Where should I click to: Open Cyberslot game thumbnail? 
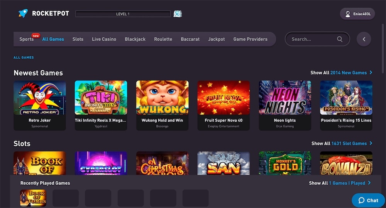pyautogui.click(x=101, y=163)
